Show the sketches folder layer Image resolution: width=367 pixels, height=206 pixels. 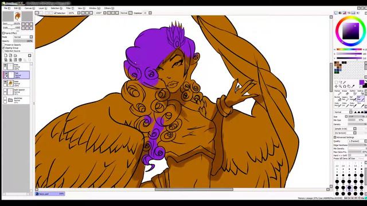point(5,98)
